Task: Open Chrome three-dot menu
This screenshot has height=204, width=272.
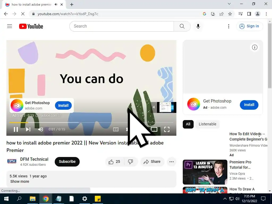Action: click(266, 14)
